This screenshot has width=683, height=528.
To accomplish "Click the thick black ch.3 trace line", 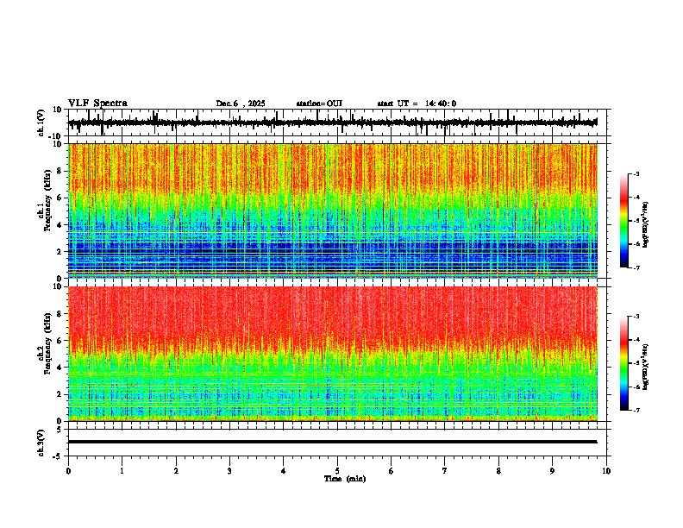I will (x=332, y=442).
